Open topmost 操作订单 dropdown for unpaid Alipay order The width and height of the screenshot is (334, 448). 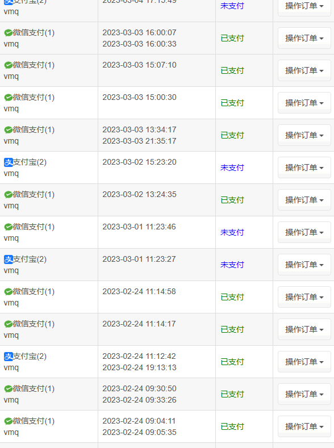click(x=304, y=6)
